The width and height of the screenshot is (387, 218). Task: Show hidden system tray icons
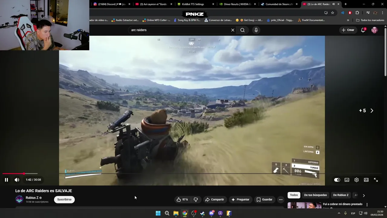(x=339, y=213)
